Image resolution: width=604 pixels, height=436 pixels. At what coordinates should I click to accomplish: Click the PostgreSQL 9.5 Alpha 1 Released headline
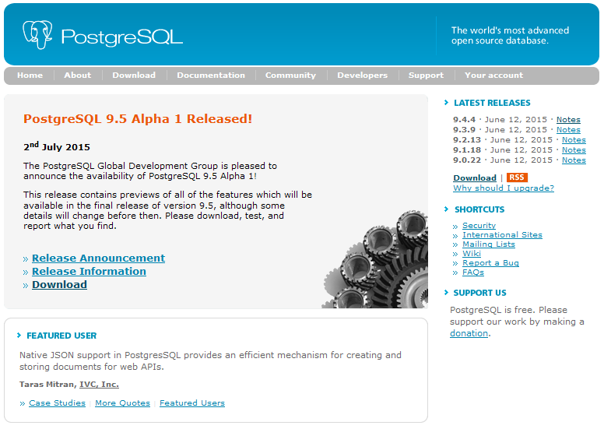tap(138, 118)
